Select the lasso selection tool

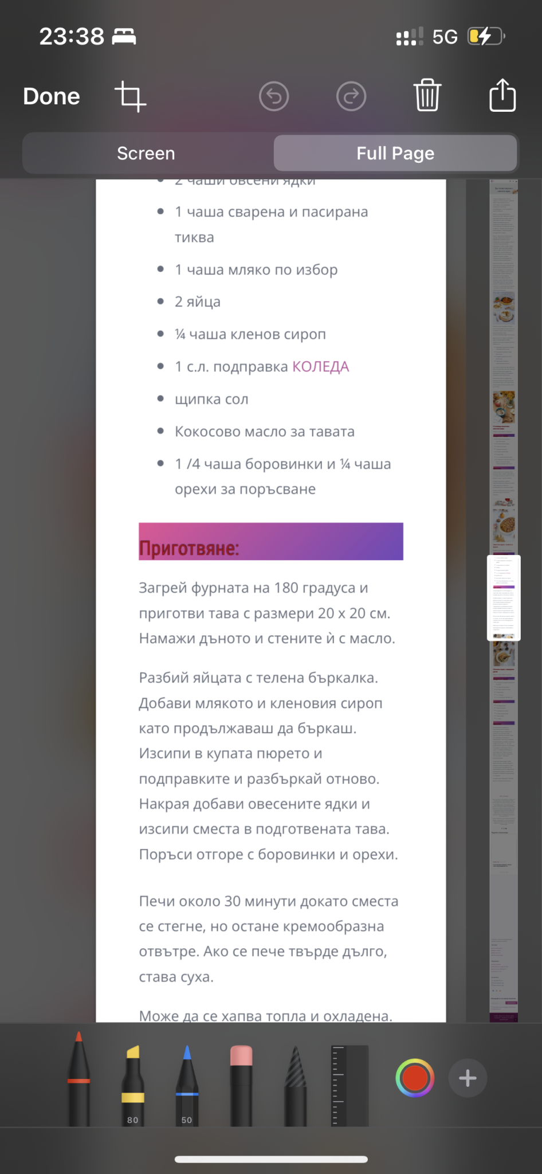click(296, 1083)
